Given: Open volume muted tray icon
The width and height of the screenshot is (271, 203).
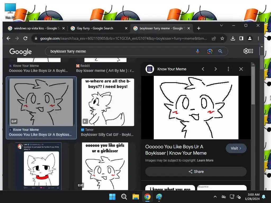Looking at the screenshot, I should (239, 197).
